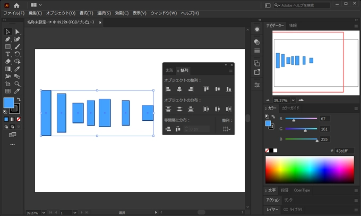Open the レイヤー panel tab

click(272, 210)
